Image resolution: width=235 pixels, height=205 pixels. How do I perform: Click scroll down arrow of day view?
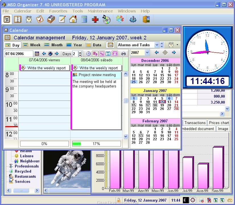[125, 136]
